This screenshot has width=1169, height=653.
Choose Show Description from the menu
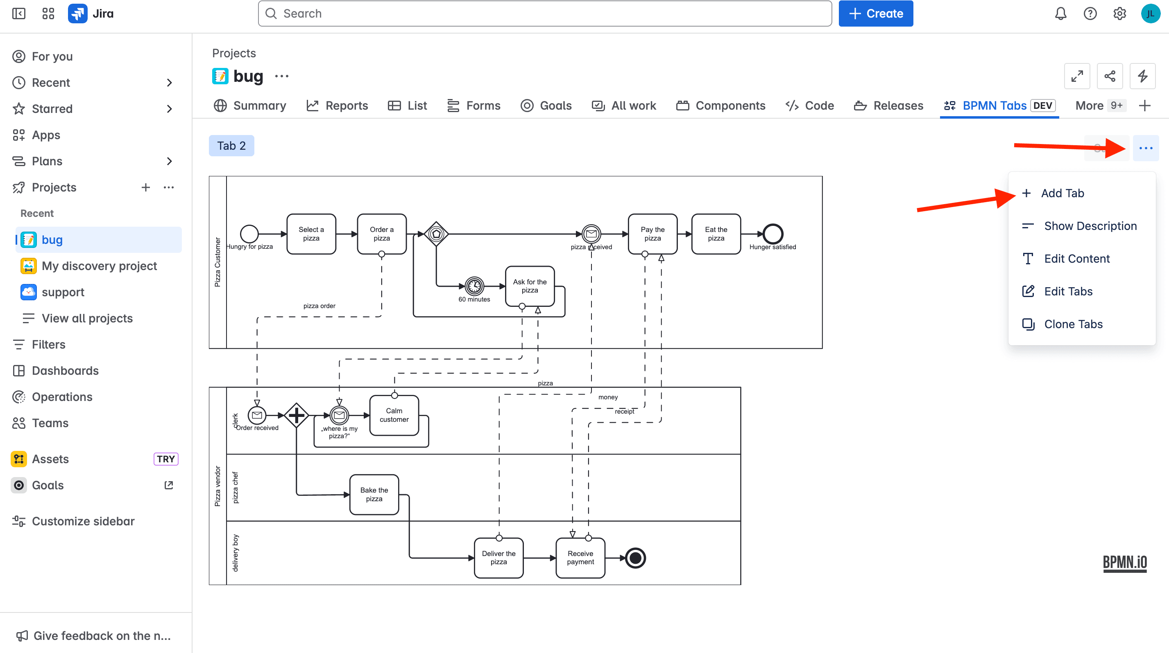pyautogui.click(x=1081, y=226)
